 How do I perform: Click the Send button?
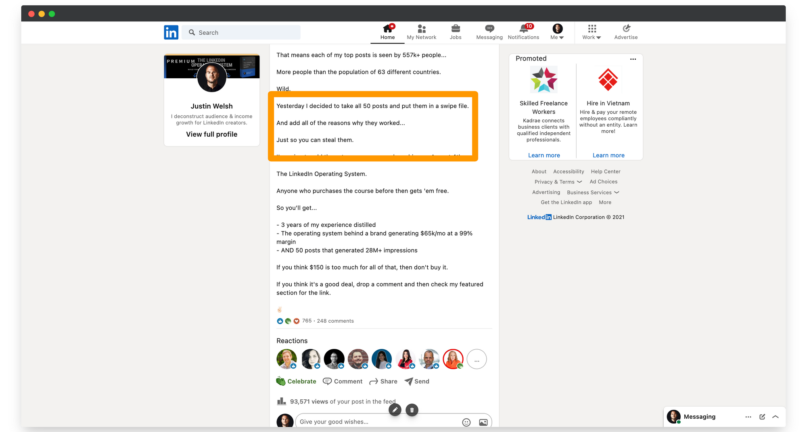pos(417,381)
